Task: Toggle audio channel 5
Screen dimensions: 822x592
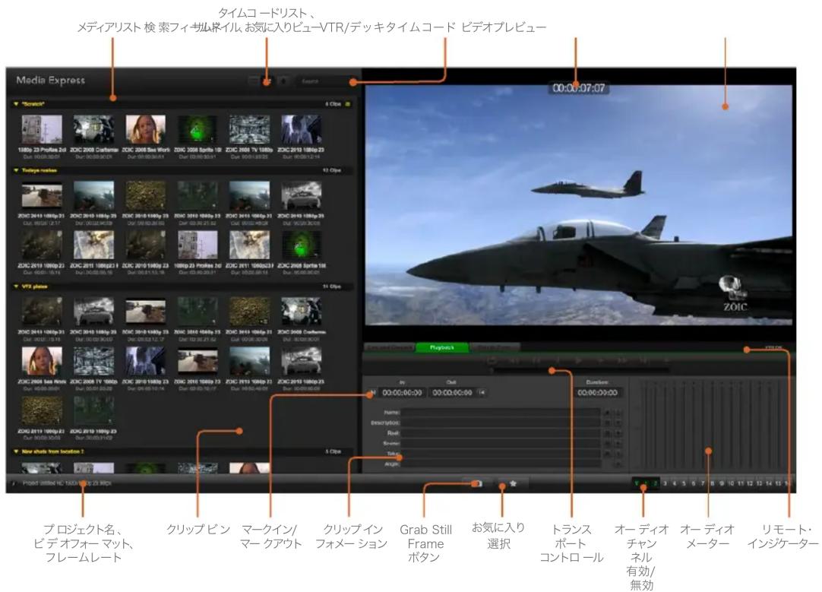Action: [x=684, y=483]
